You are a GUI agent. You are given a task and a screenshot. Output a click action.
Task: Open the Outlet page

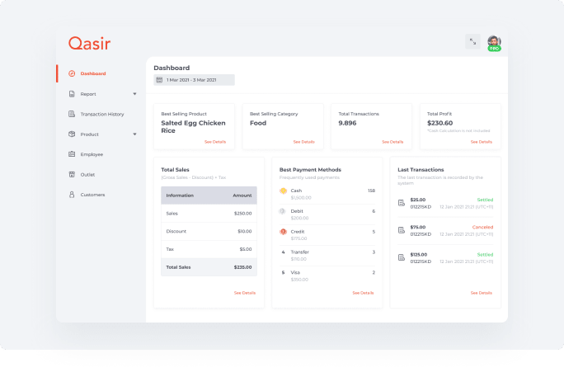coord(87,175)
